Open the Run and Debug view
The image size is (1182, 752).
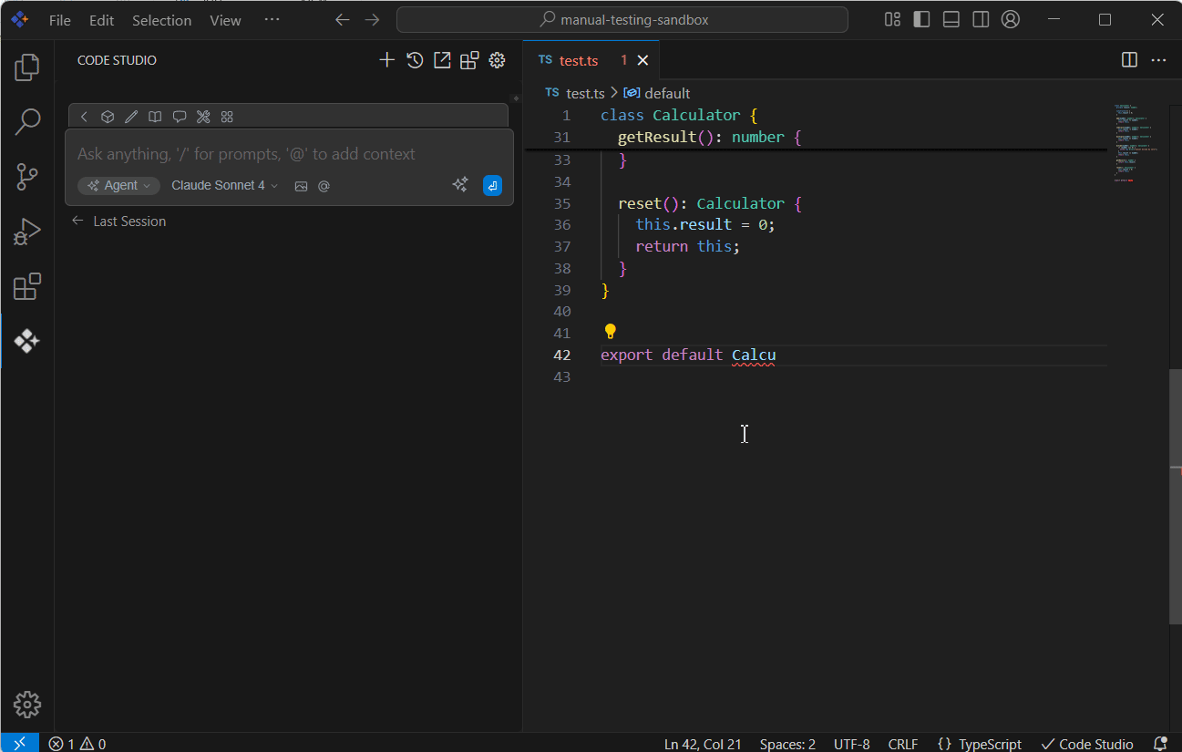coord(27,232)
